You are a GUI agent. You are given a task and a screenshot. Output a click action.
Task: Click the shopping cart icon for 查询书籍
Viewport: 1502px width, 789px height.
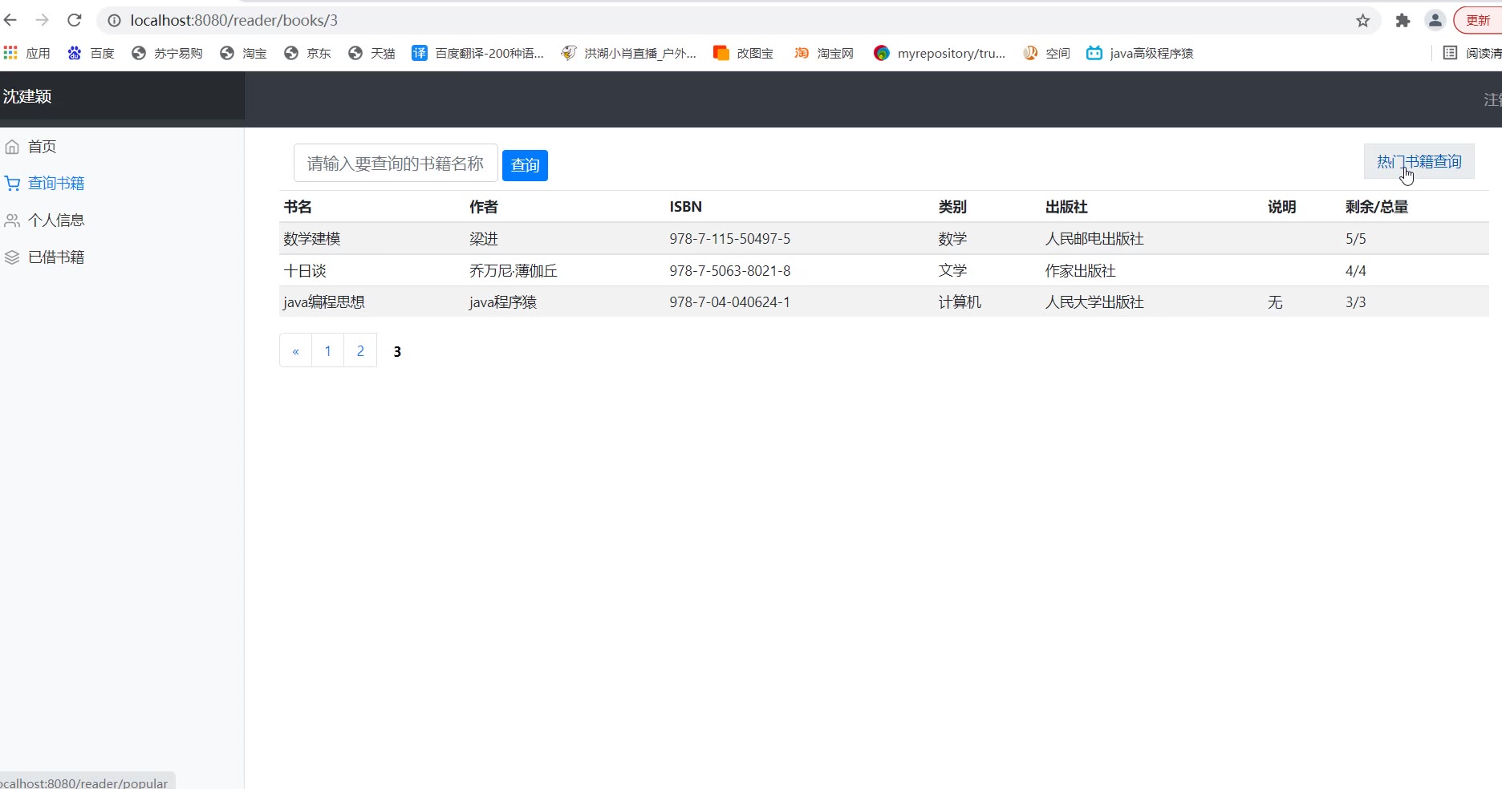pyautogui.click(x=12, y=184)
